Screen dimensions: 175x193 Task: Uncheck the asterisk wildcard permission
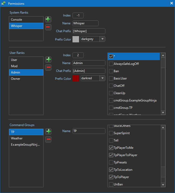(x=111, y=56)
